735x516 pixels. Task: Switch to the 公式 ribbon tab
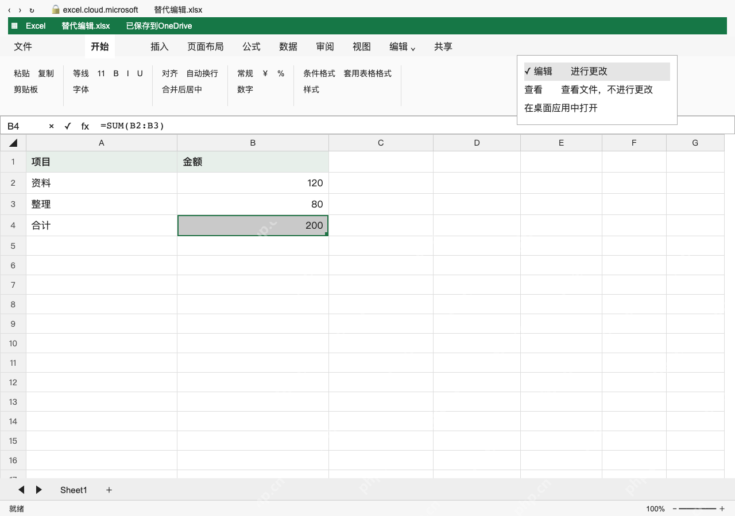tap(252, 47)
